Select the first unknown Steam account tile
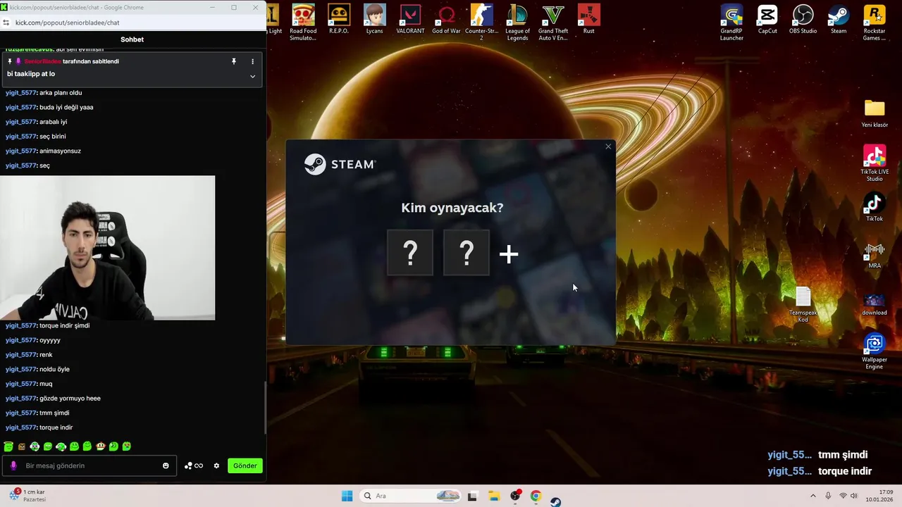The height and width of the screenshot is (507, 902). [410, 252]
